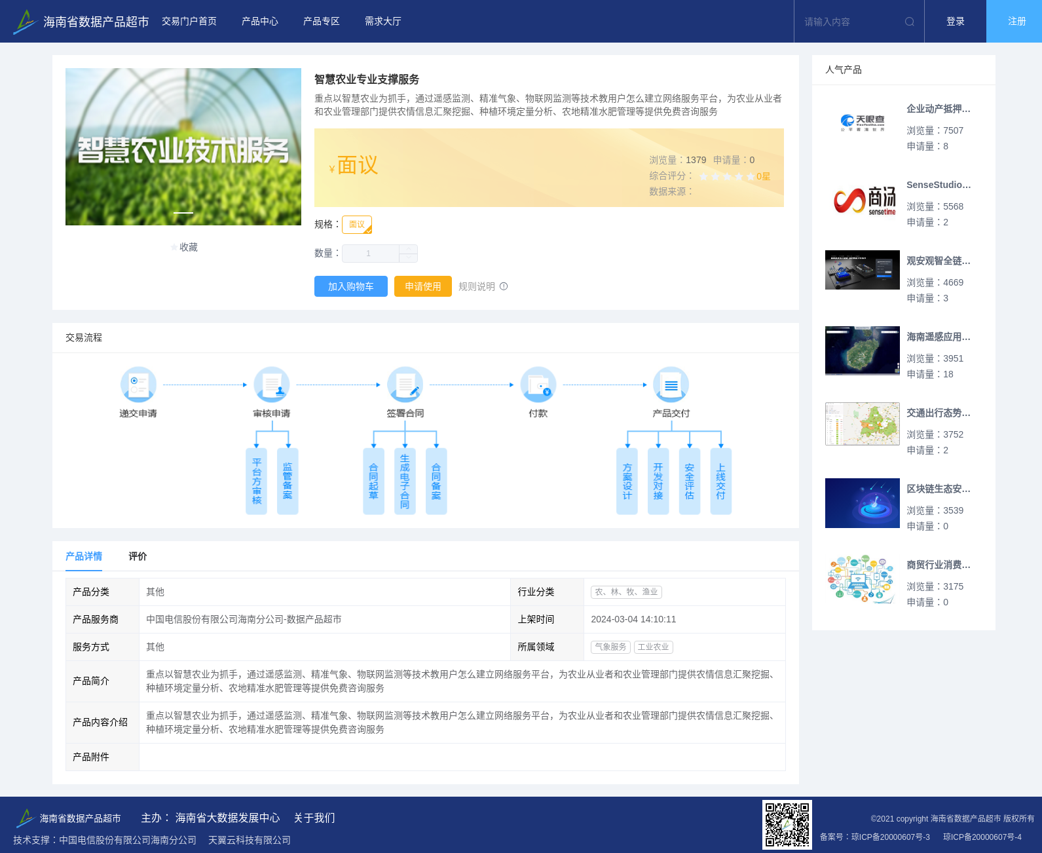Screen dimensions: 1042x853
Task: Open 关于我们 in the footer
Action: coord(314,818)
